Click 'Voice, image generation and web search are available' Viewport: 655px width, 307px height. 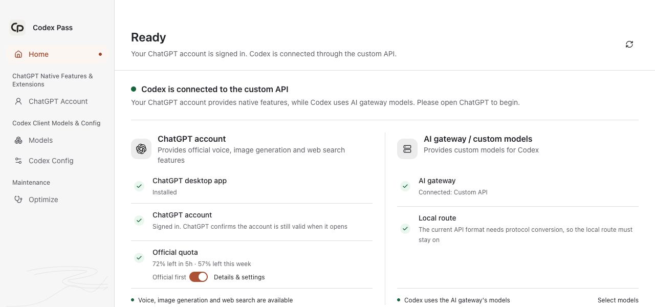(215, 300)
